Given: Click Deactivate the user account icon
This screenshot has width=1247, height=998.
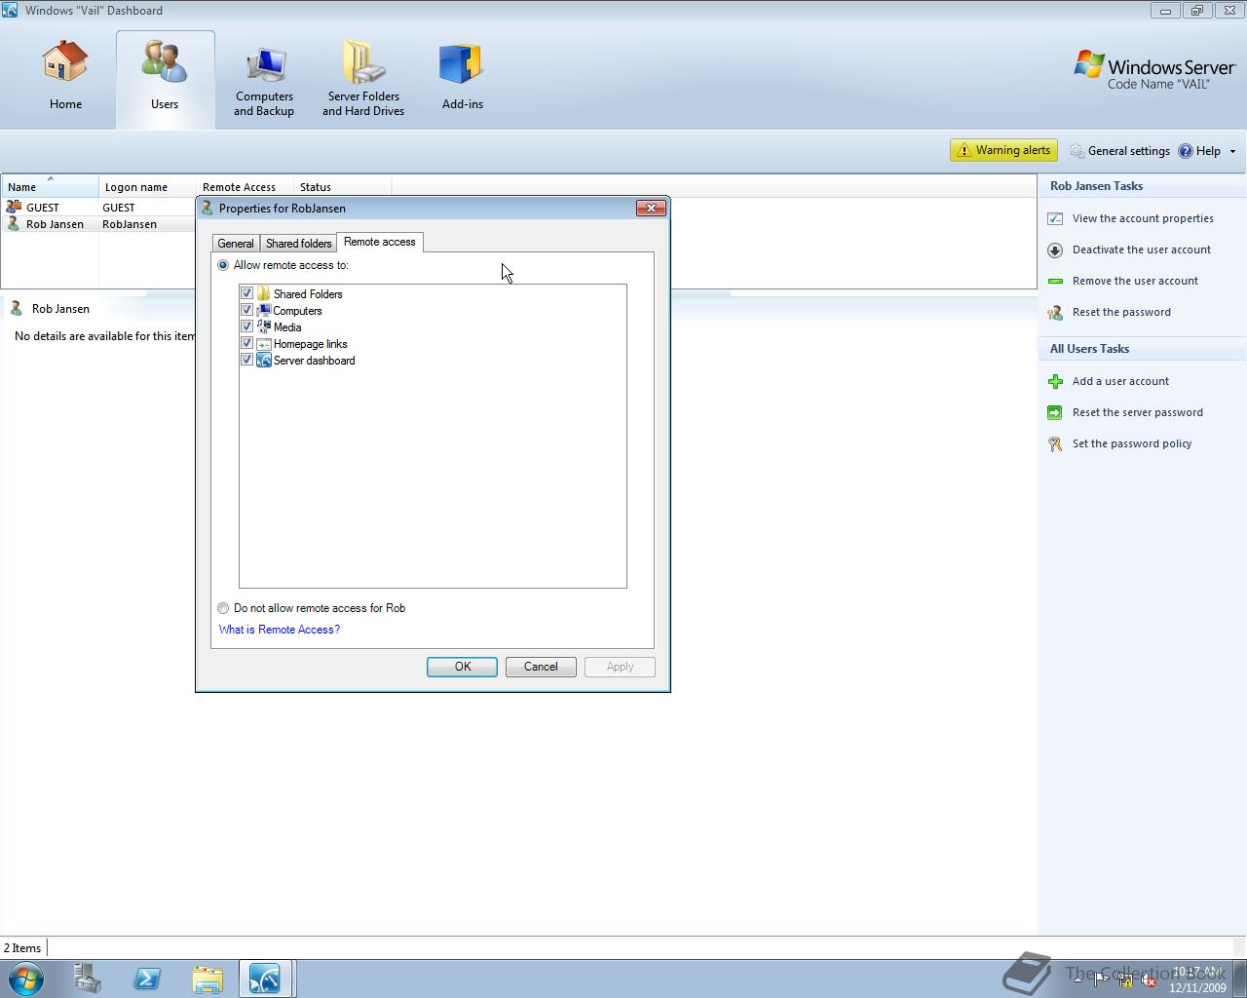Looking at the screenshot, I should point(1055,250).
